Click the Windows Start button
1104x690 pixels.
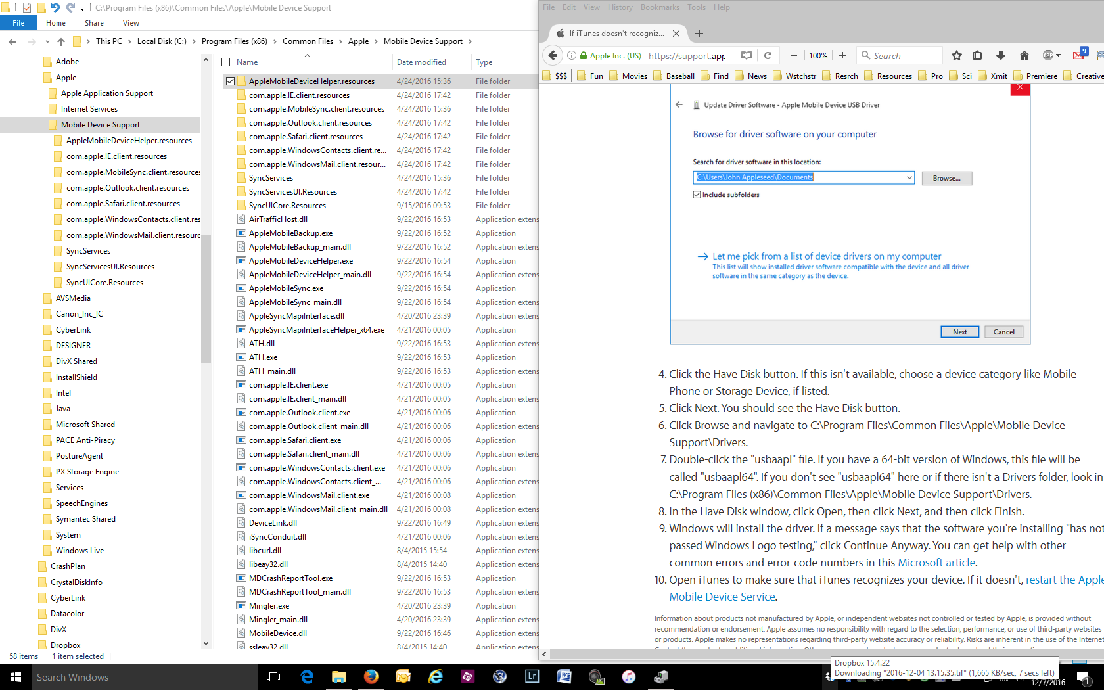click(x=16, y=677)
